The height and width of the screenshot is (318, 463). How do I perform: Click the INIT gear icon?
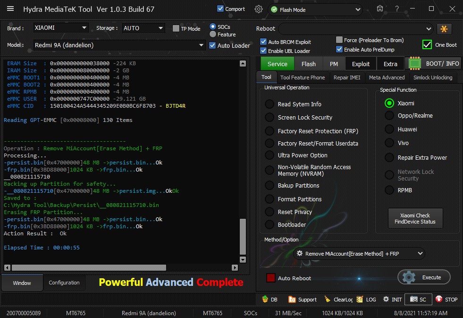click(x=386, y=300)
